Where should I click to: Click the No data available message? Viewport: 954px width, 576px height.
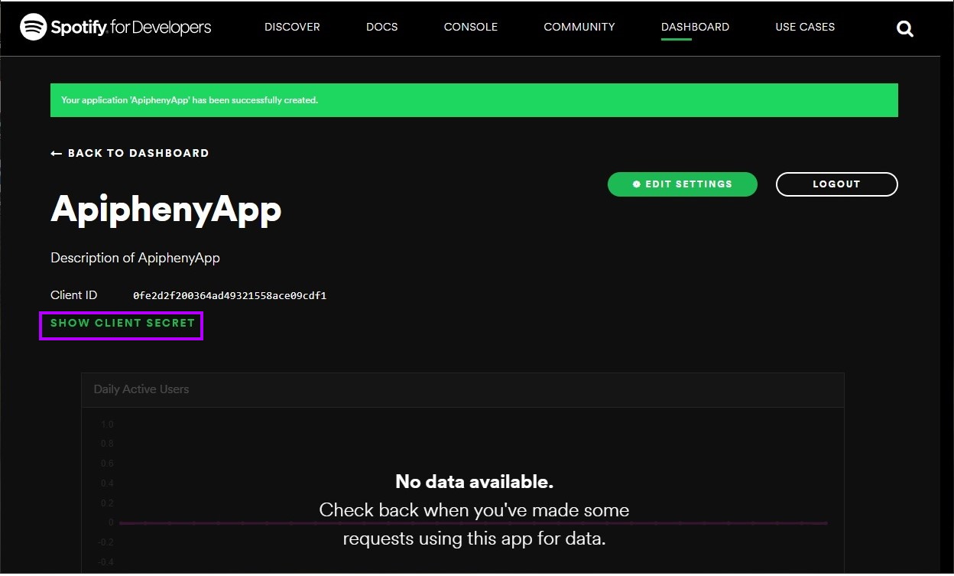click(474, 482)
